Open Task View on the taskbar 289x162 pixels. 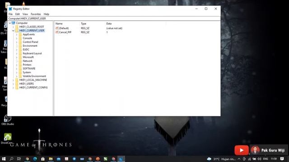point(19,159)
